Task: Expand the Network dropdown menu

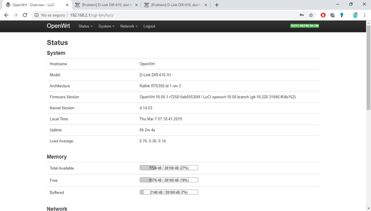Action: (x=129, y=26)
